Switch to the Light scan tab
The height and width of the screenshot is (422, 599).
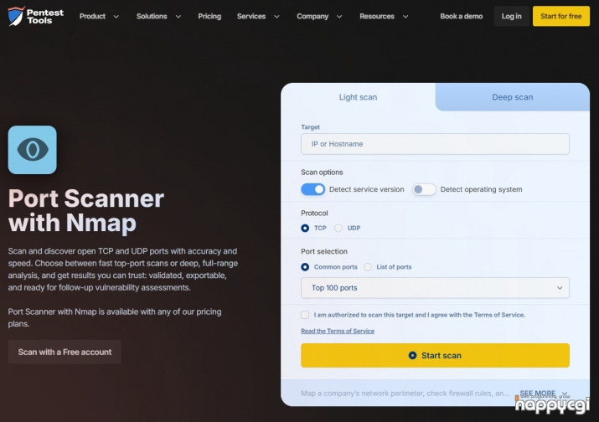pos(358,97)
